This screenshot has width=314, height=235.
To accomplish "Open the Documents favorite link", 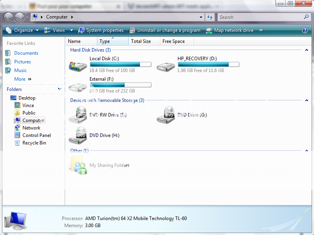I will click(x=26, y=53).
